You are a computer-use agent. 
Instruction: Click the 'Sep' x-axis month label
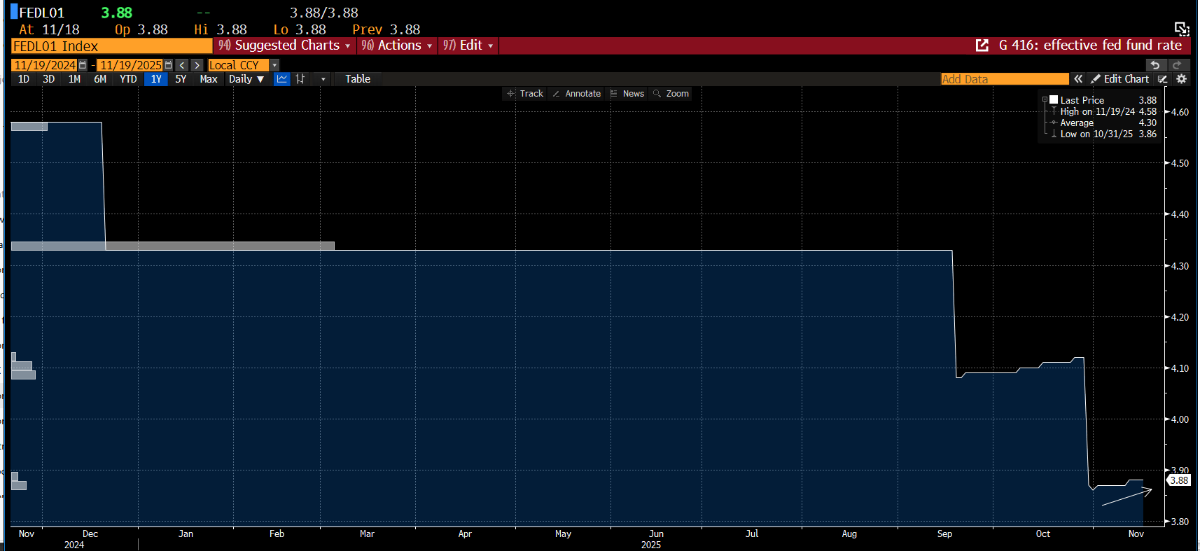[944, 533]
